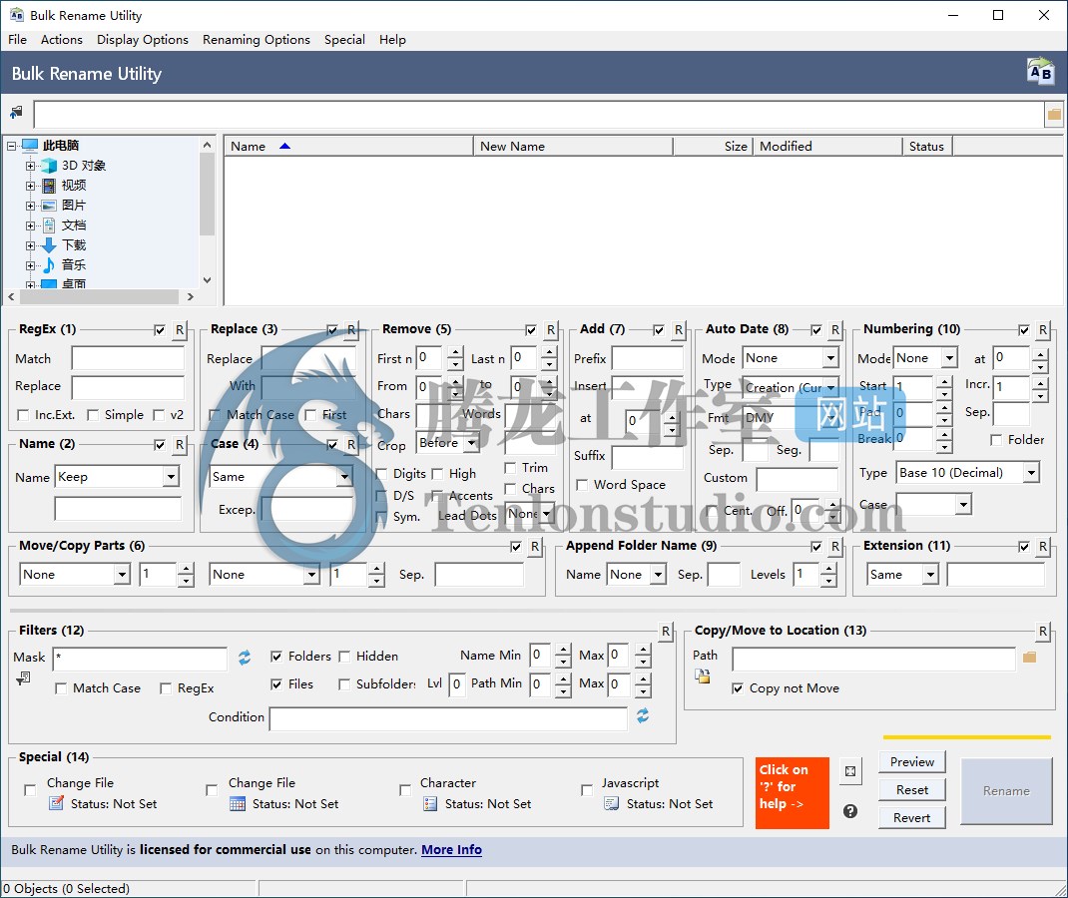
Task: Expand the 下载 tree node
Action: pyautogui.click(x=30, y=245)
